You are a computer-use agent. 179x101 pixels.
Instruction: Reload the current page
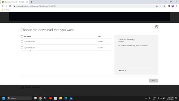10,6
